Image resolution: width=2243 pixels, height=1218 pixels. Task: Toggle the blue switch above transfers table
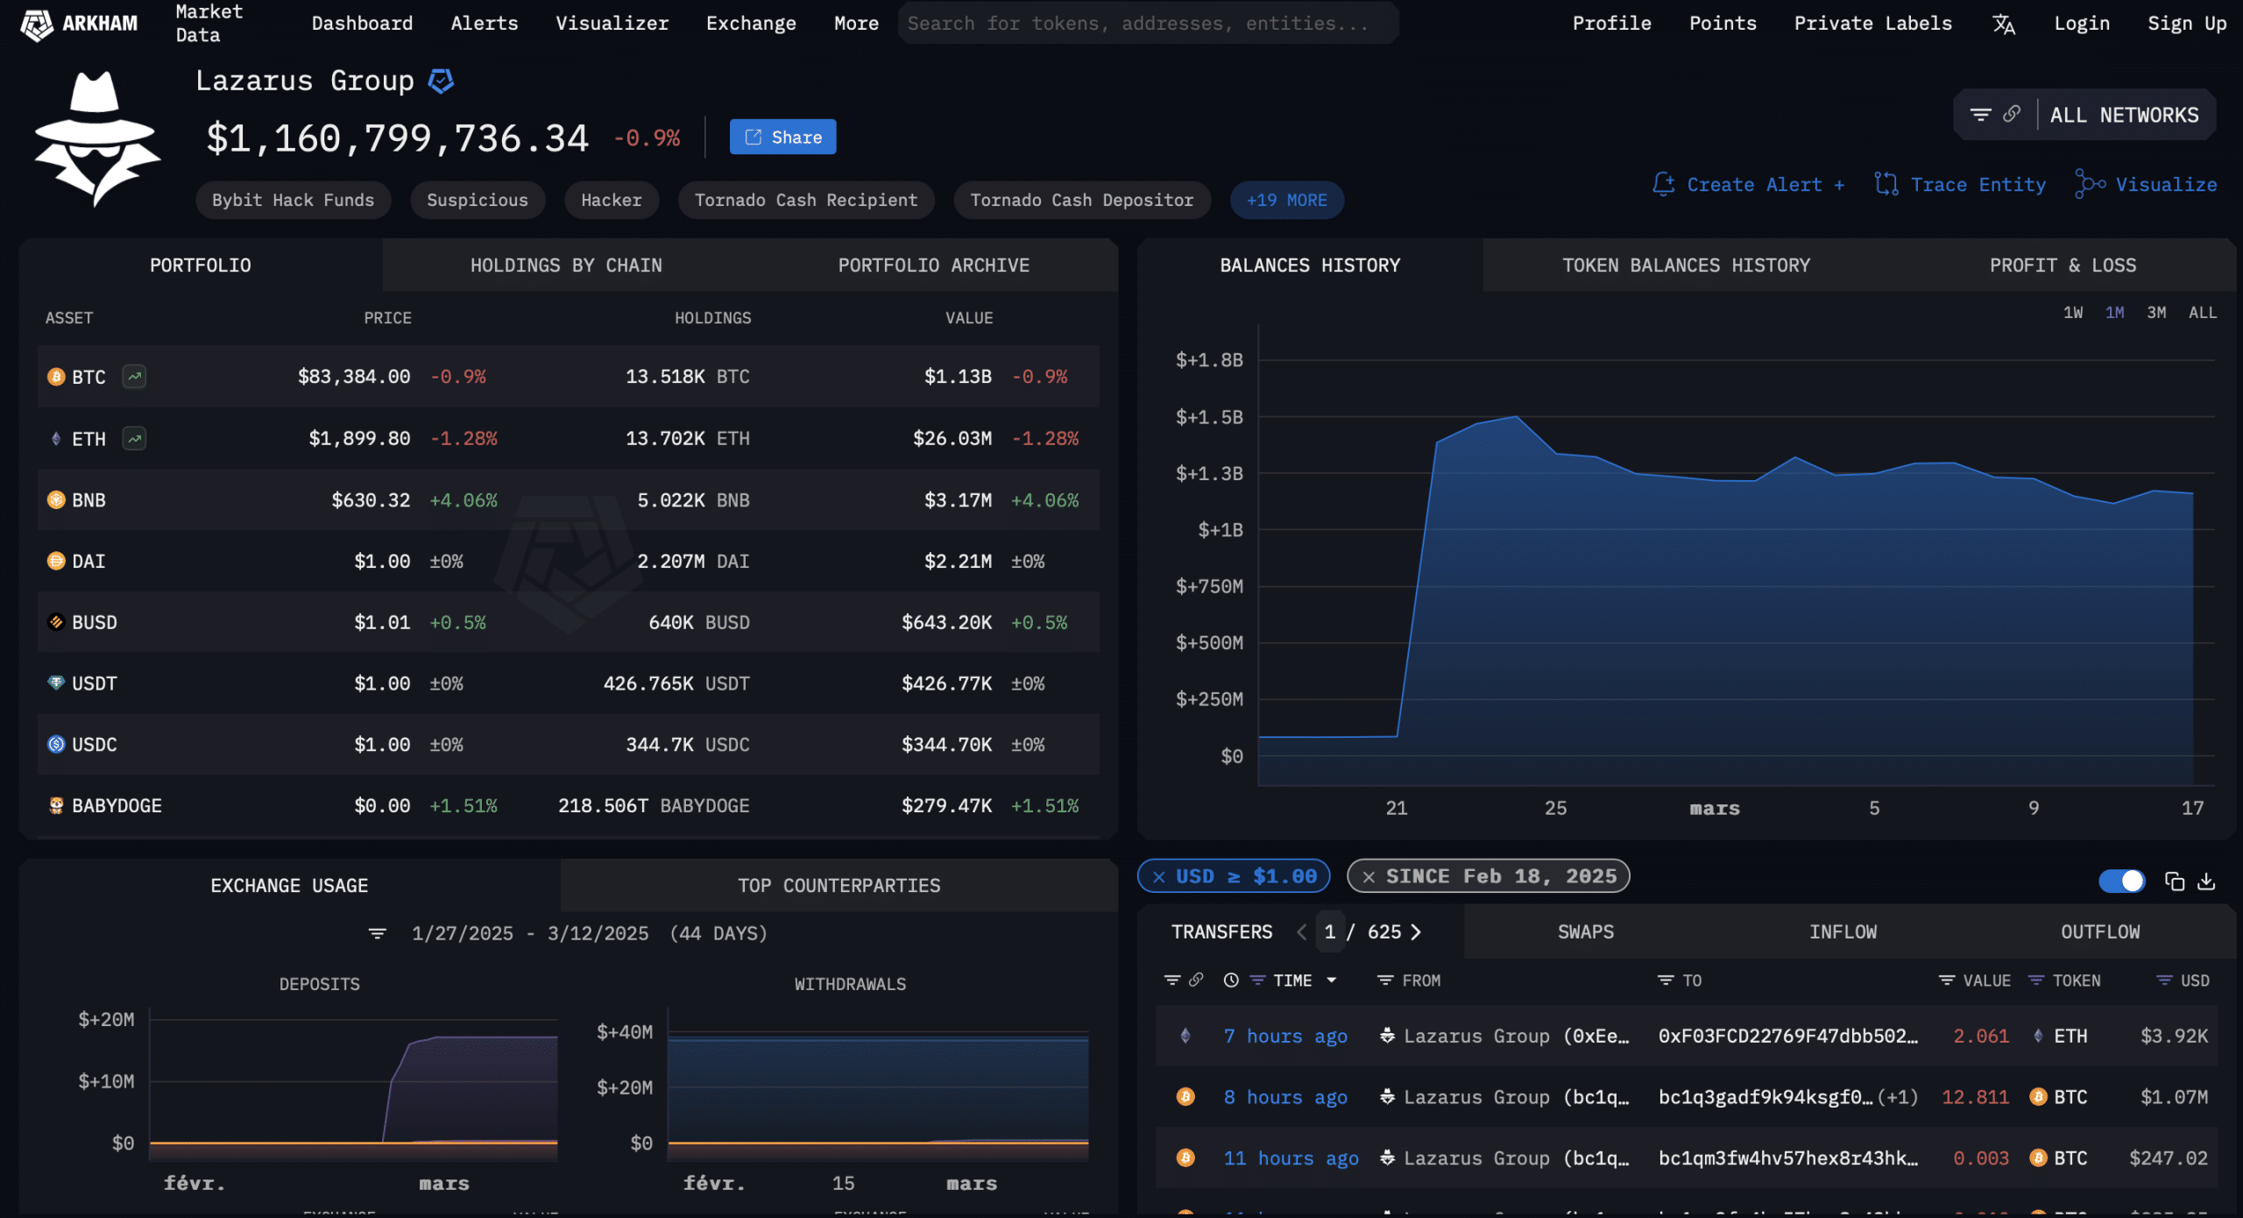[2121, 881]
